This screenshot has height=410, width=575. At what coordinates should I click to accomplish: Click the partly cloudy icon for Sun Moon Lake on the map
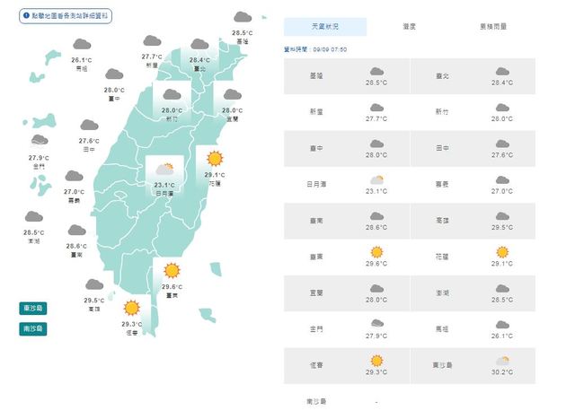pos(164,168)
